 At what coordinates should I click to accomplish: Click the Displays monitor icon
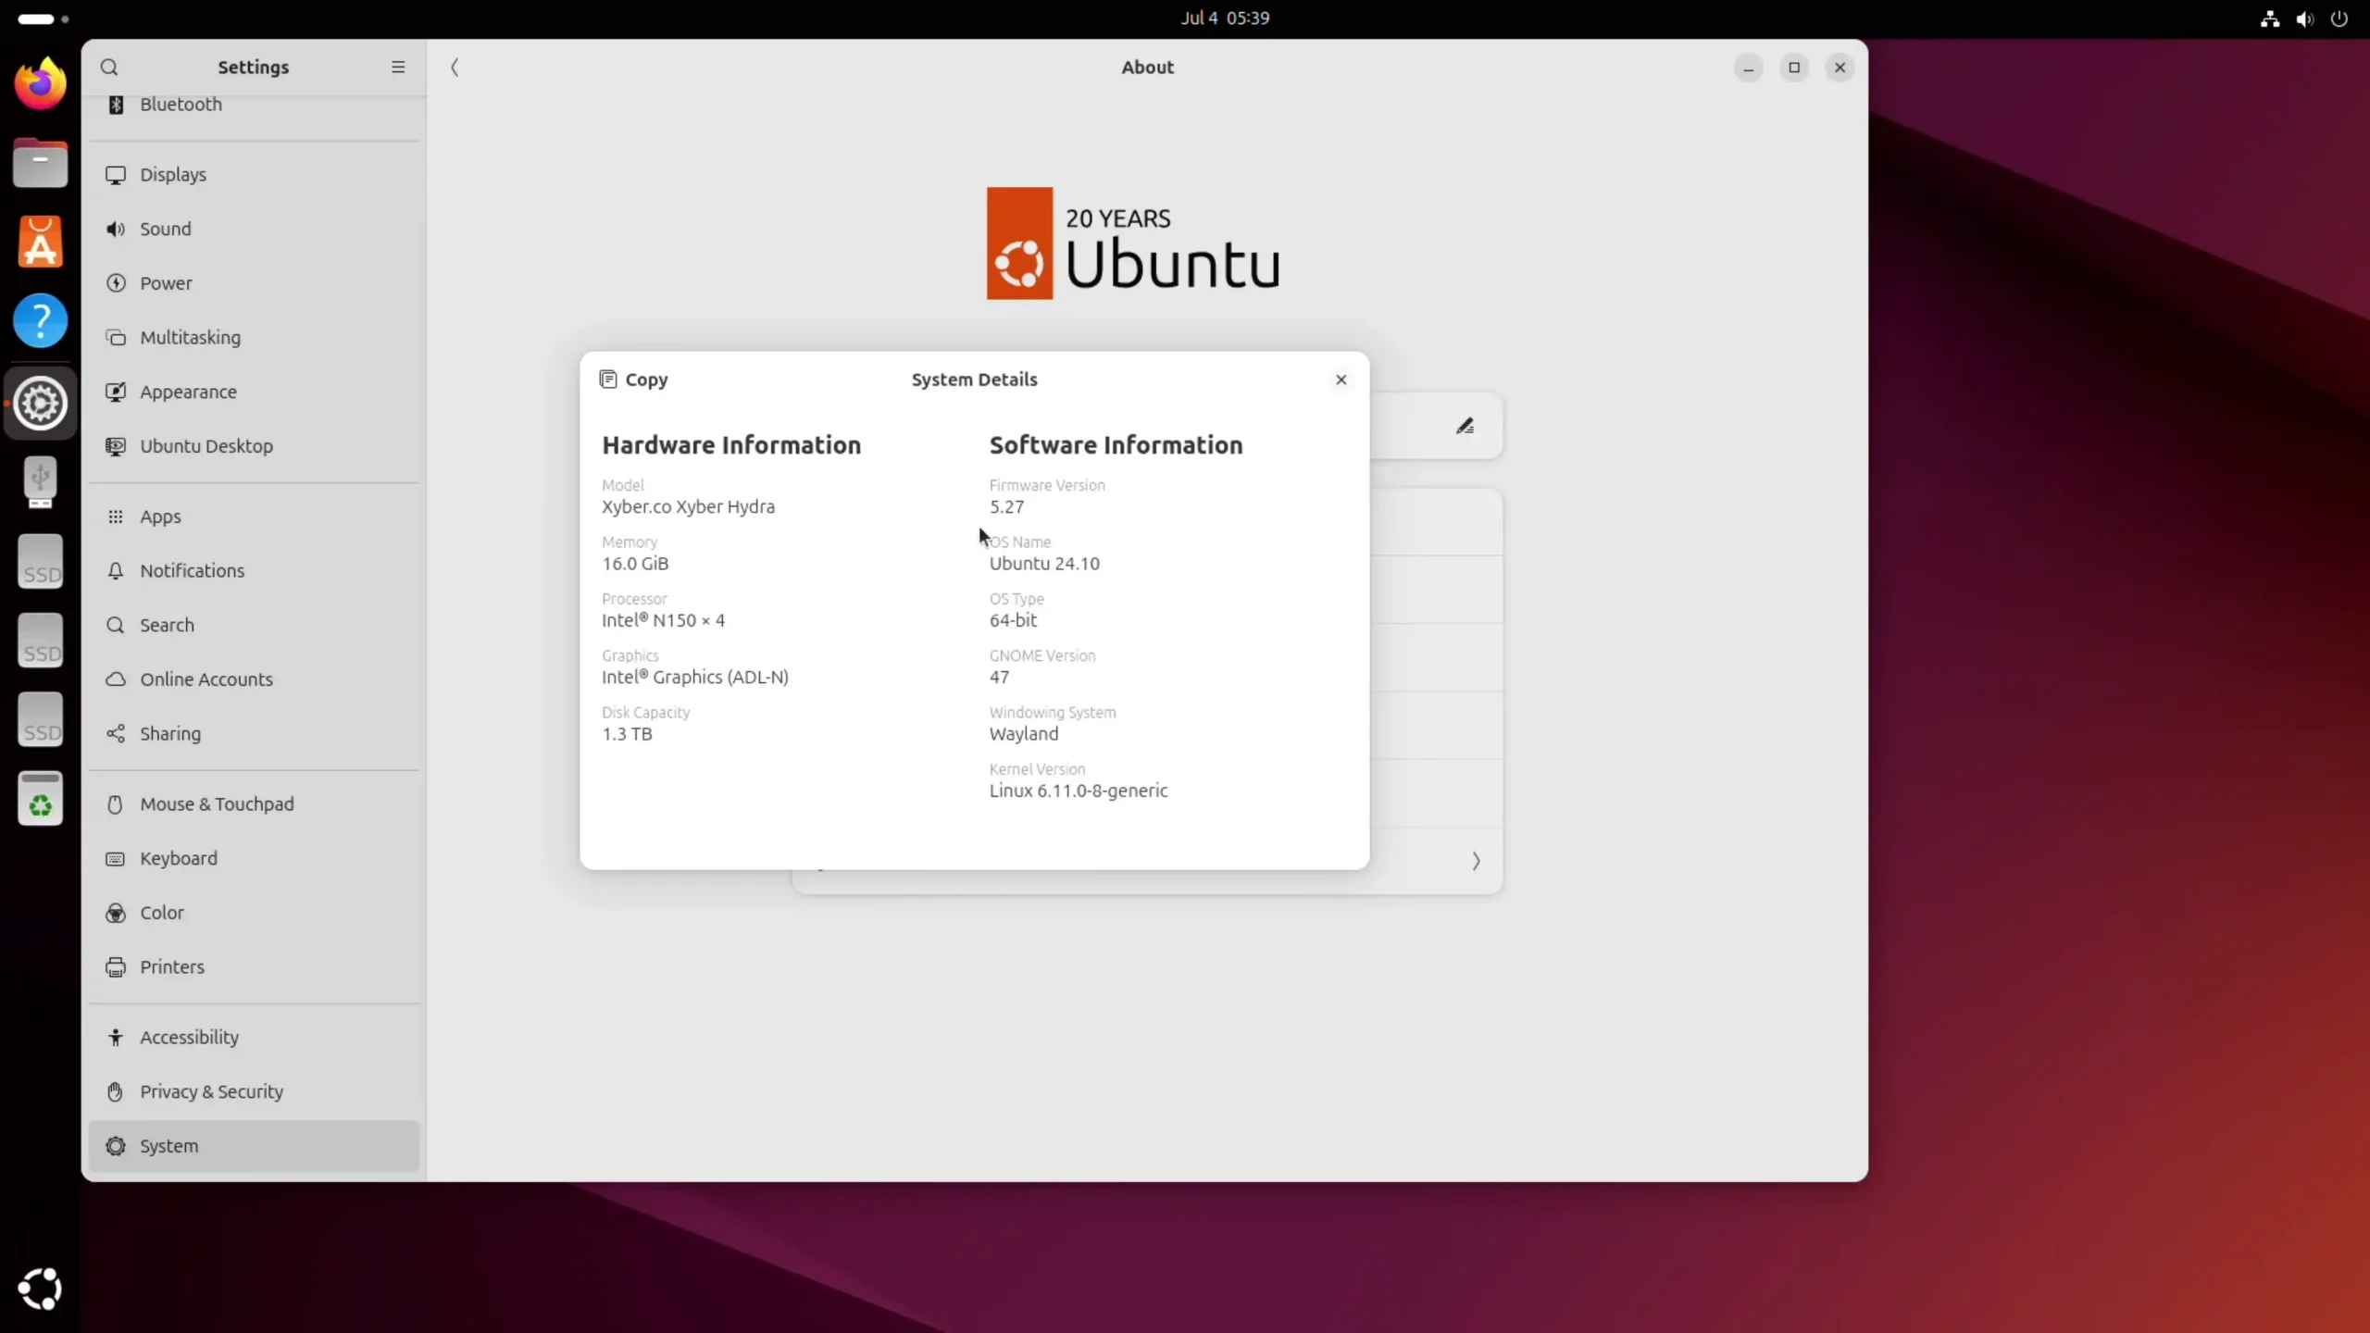(116, 175)
